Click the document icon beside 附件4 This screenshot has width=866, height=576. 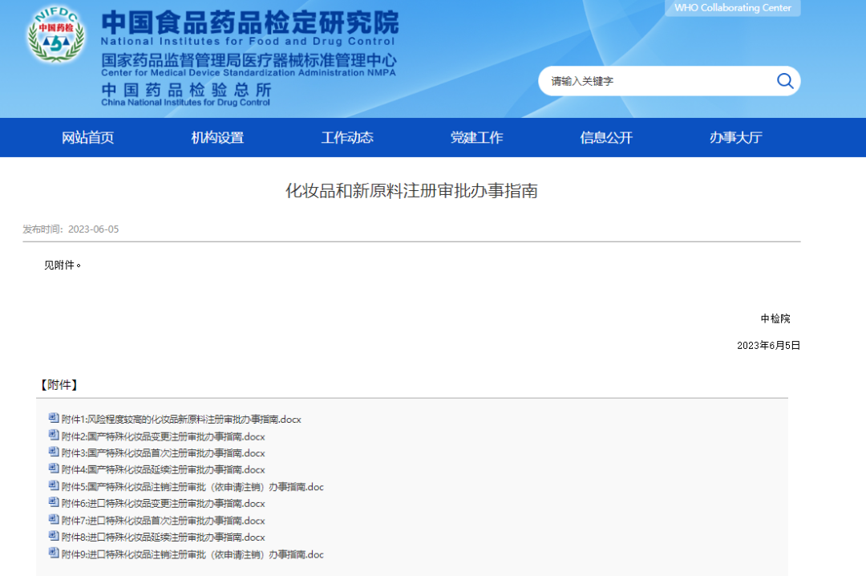point(54,469)
